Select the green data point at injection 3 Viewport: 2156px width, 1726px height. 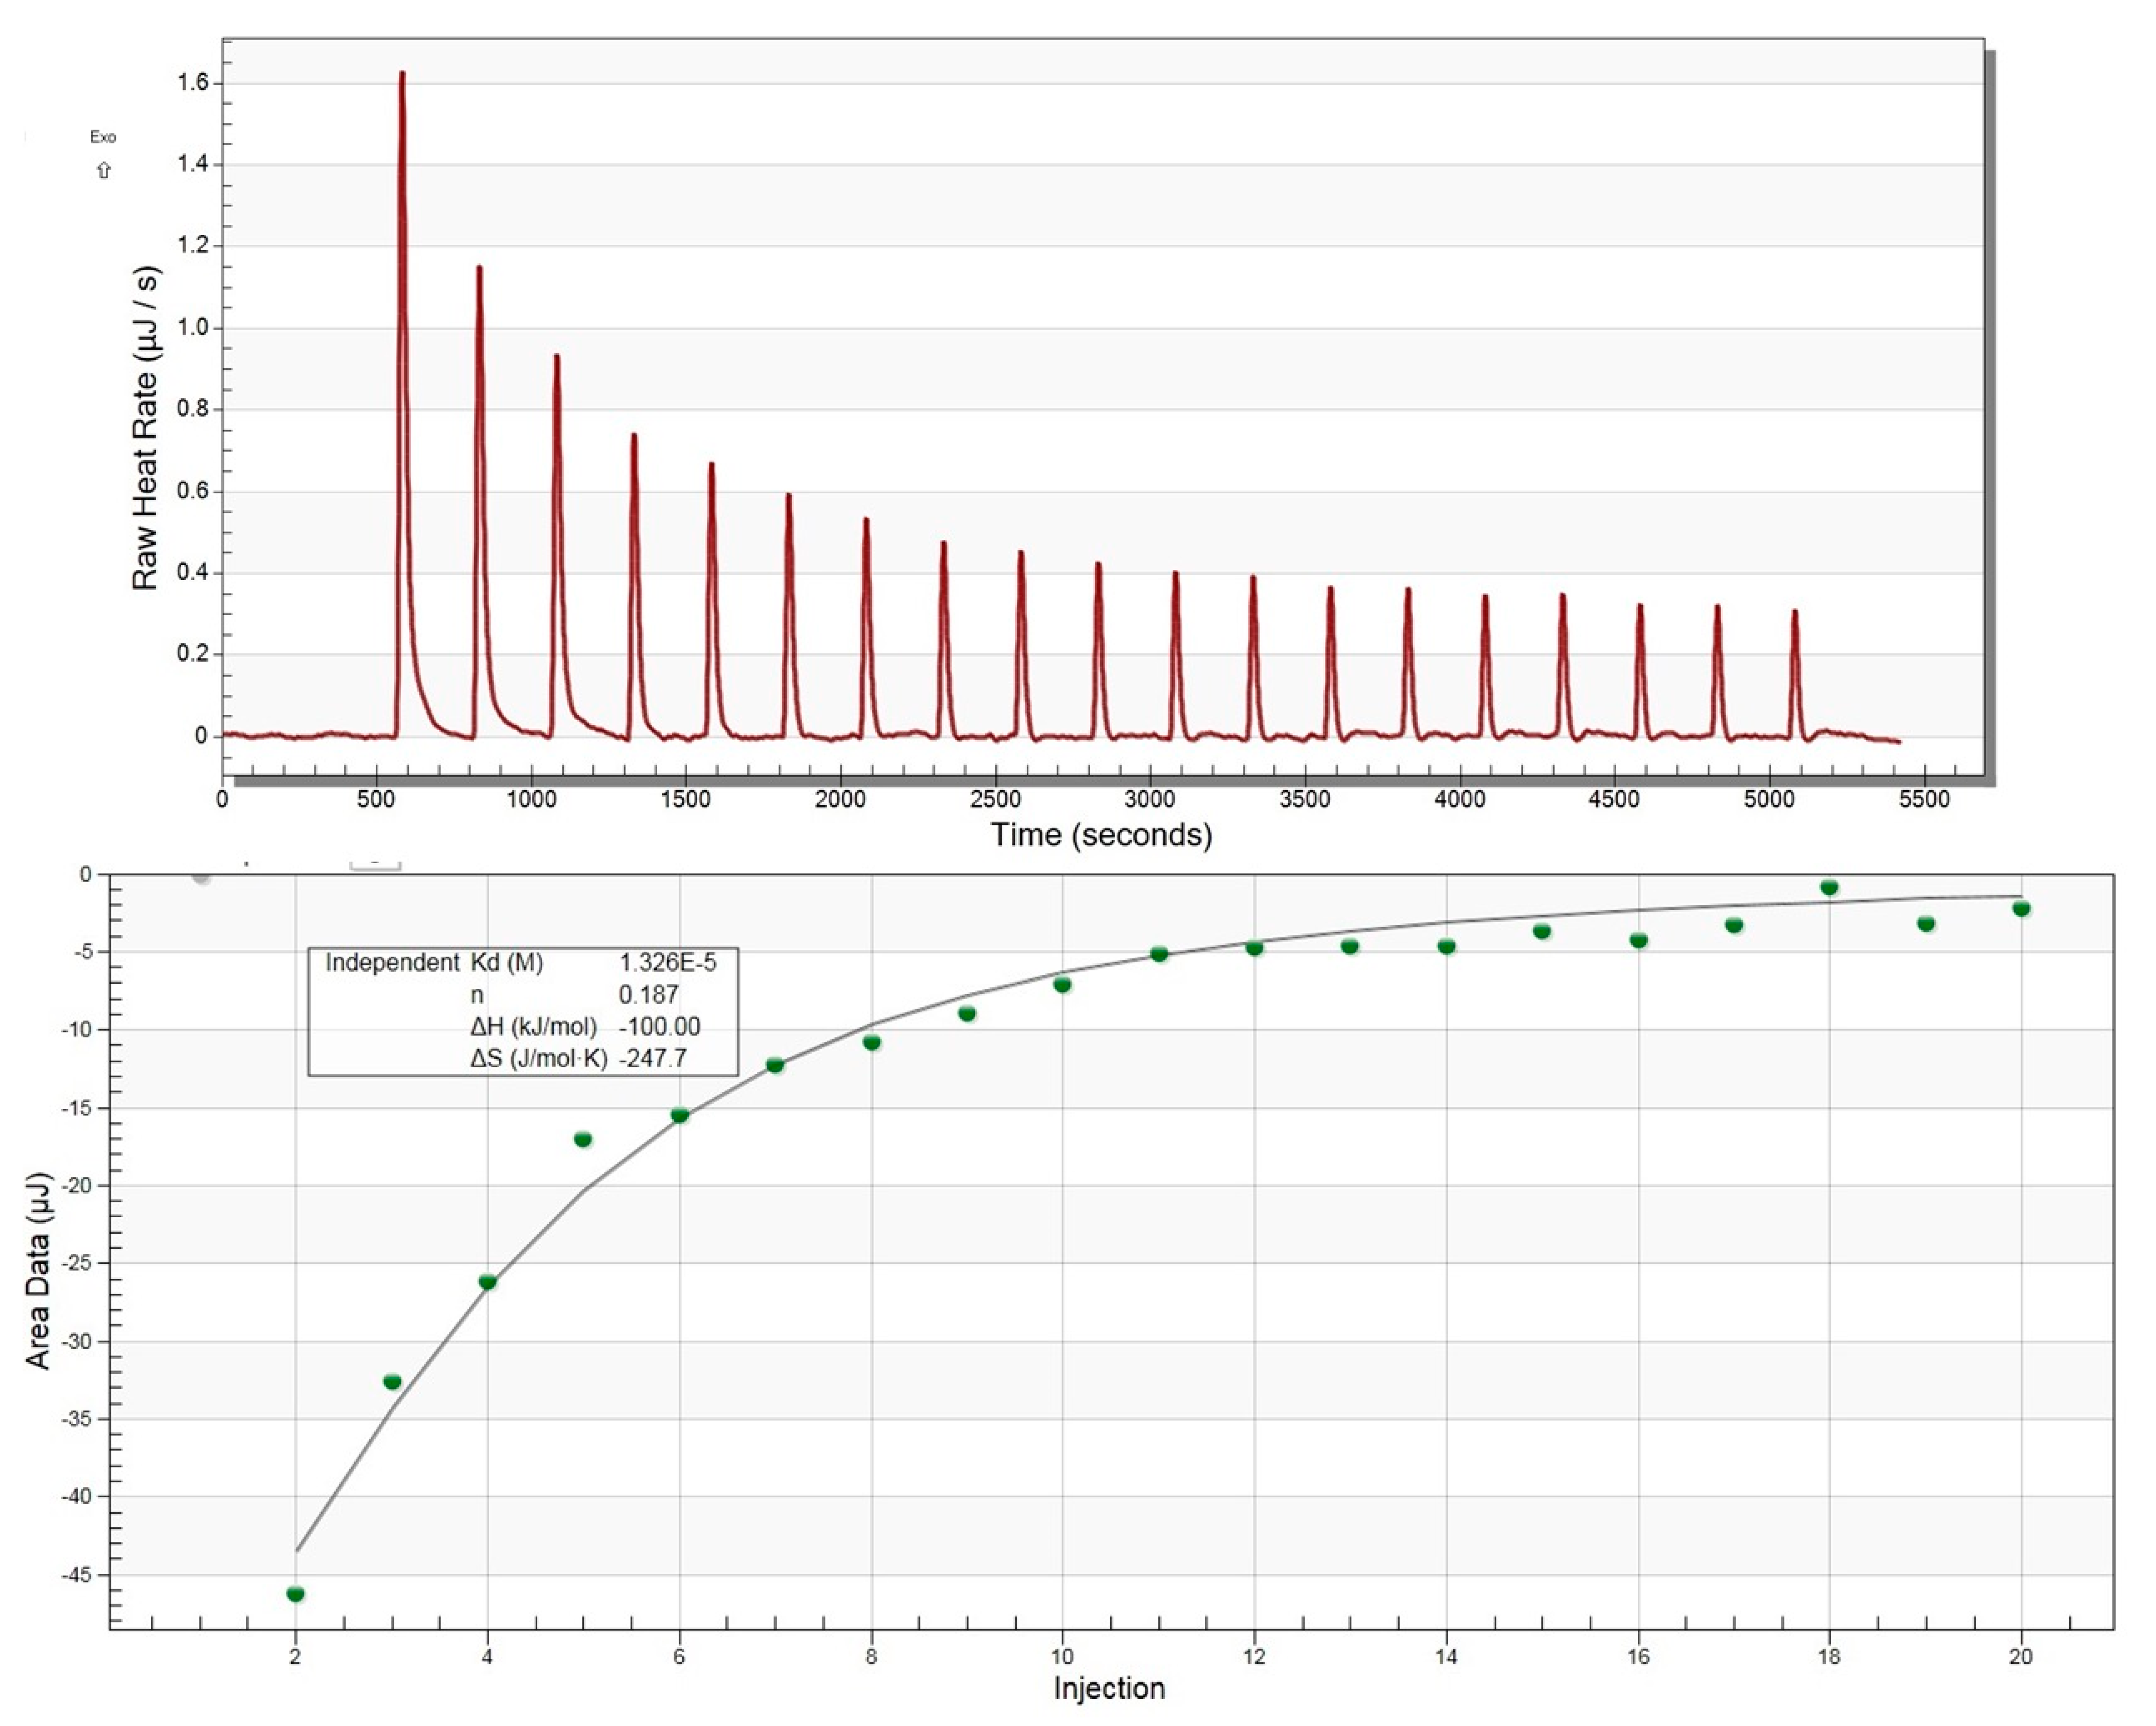point(392,1381)
